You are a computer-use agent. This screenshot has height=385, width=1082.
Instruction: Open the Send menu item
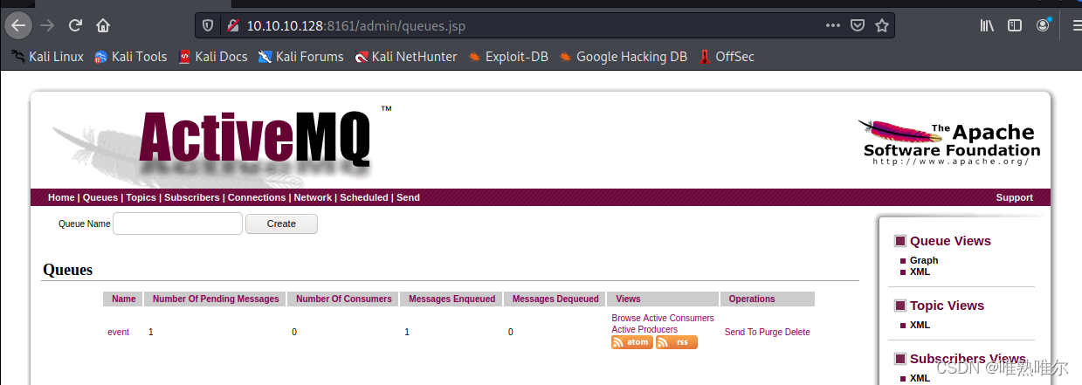(x=408, y=197)
